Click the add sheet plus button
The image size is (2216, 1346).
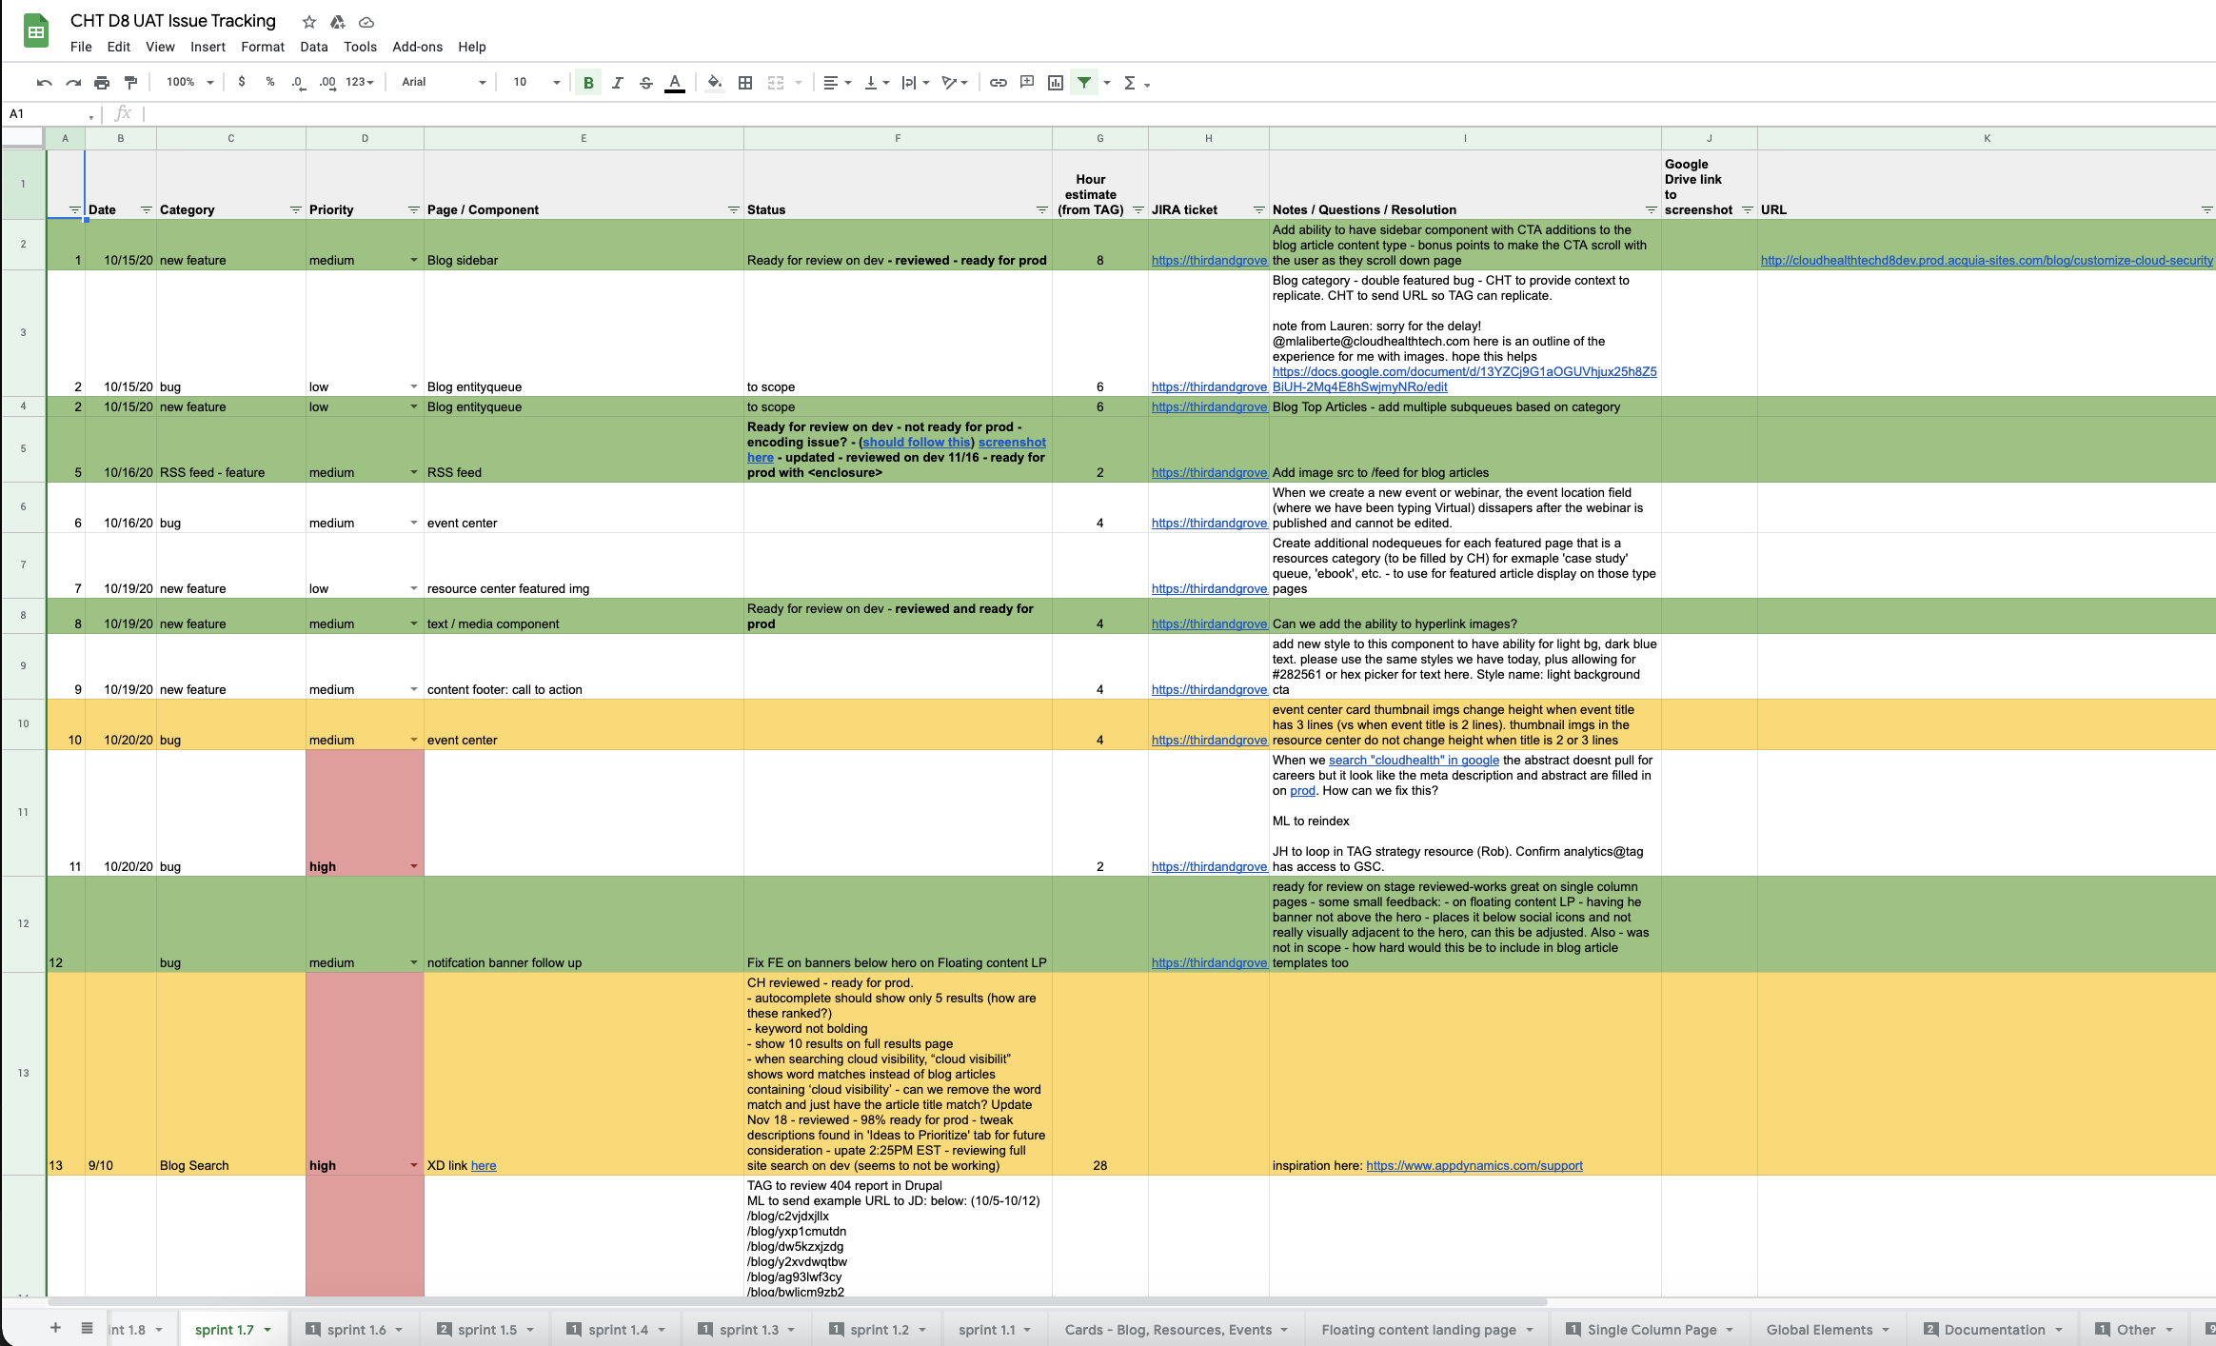point(55,1329)
